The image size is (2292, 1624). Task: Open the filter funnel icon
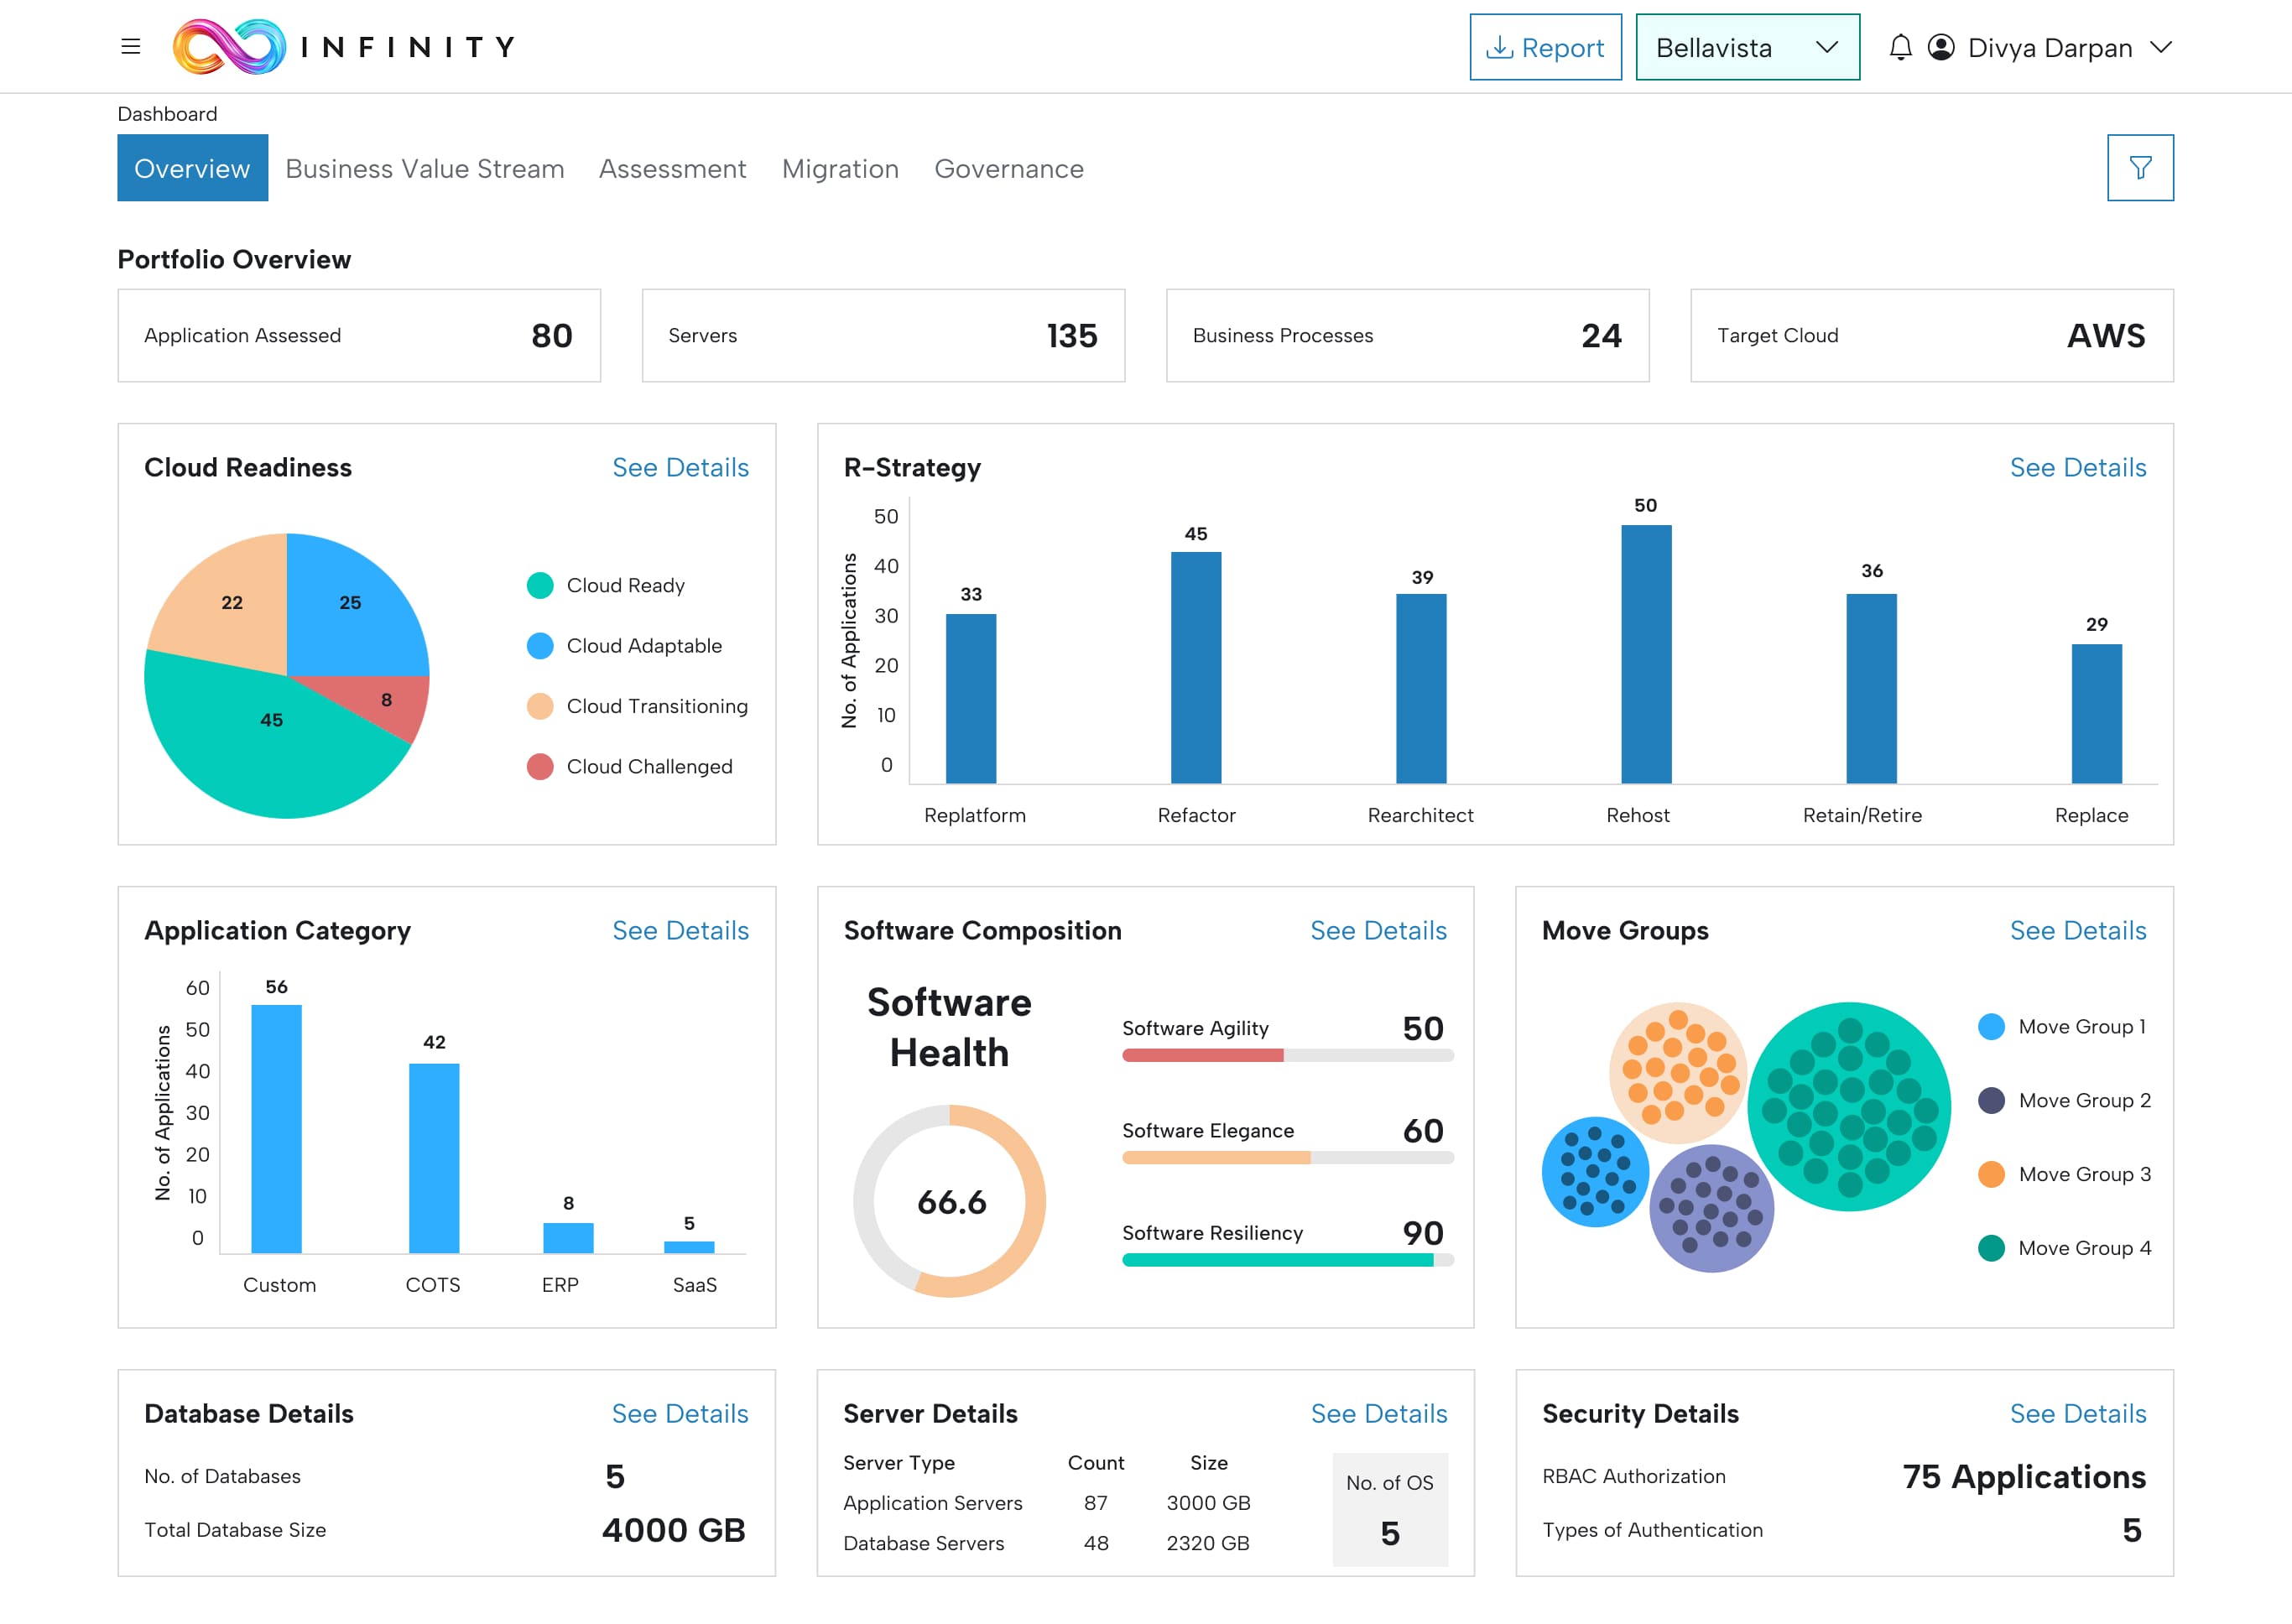point(2140,168)
